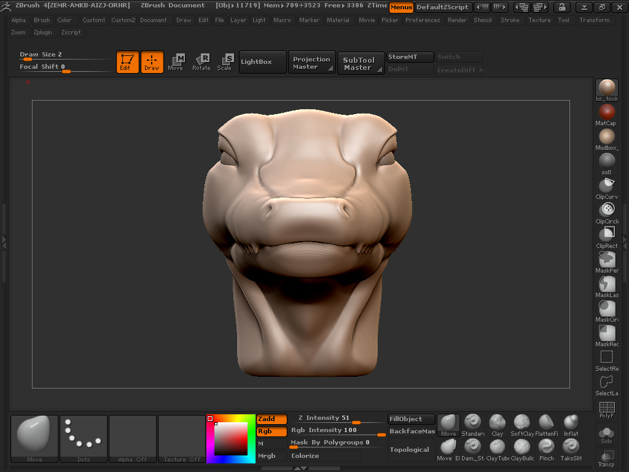Click the LightBox button
The width and height of the screenshot is (629, 472).
point(263,62)
